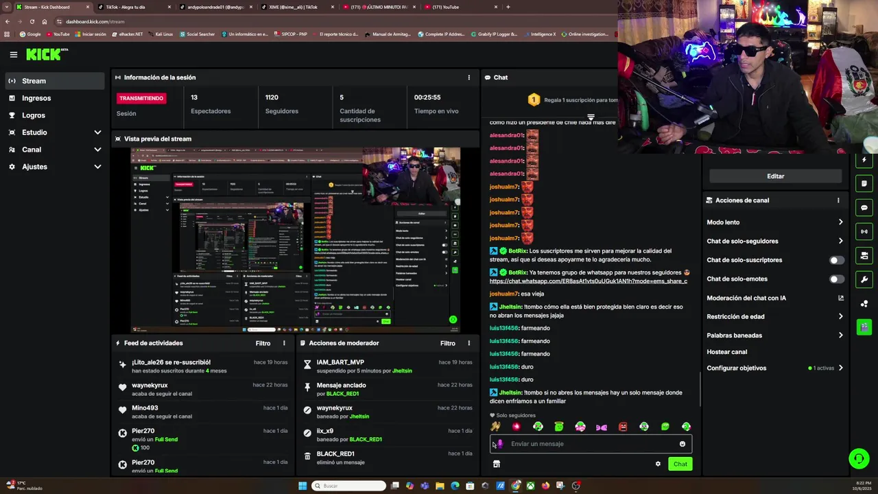Open the quick actions lightning bolt widget

864,160
